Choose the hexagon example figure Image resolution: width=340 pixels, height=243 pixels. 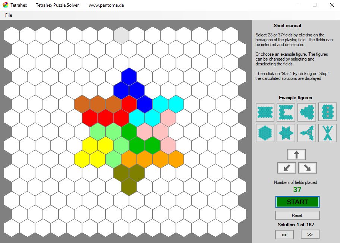[x=265, y=133]
